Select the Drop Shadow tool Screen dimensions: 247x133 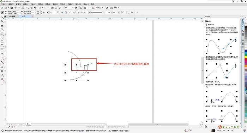click(x=2, y=67)
